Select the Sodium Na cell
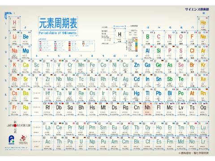Viewport: 215px width, 161px height. click(14, 52)
